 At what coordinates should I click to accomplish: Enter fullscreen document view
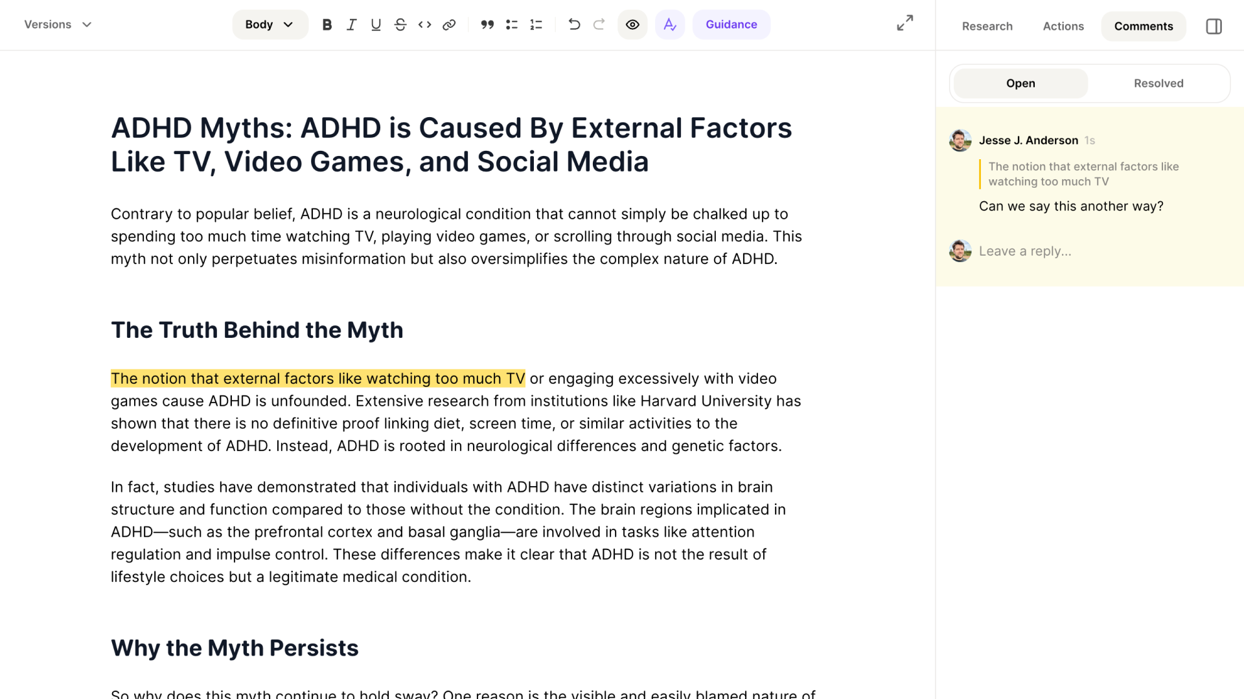(x=904, y=23)
